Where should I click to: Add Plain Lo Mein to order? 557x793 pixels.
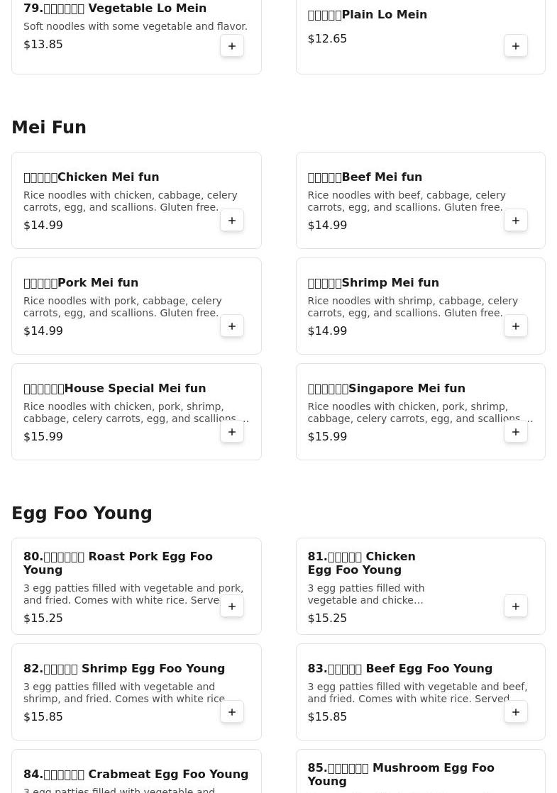click(516, 46)
